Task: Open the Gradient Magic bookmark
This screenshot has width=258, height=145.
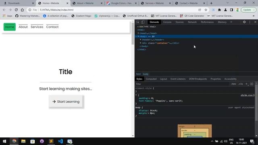Action: (x=81, y=16)
